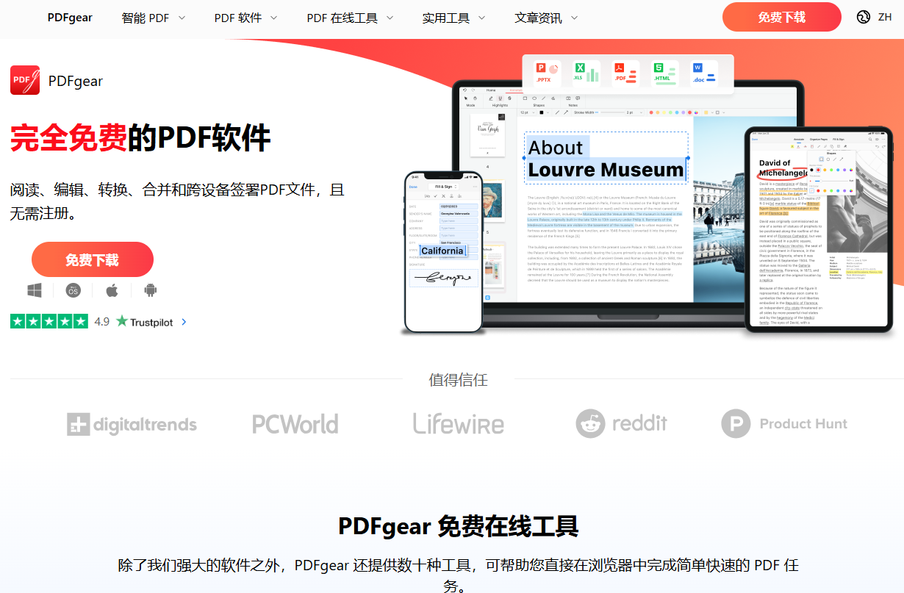Open the Trustpilot link

144,321
